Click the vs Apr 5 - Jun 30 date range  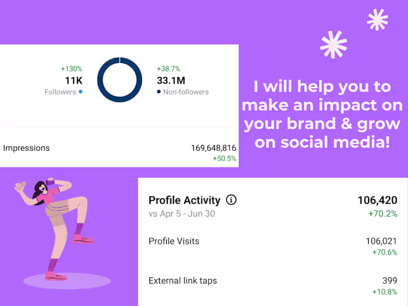point(182,214)
